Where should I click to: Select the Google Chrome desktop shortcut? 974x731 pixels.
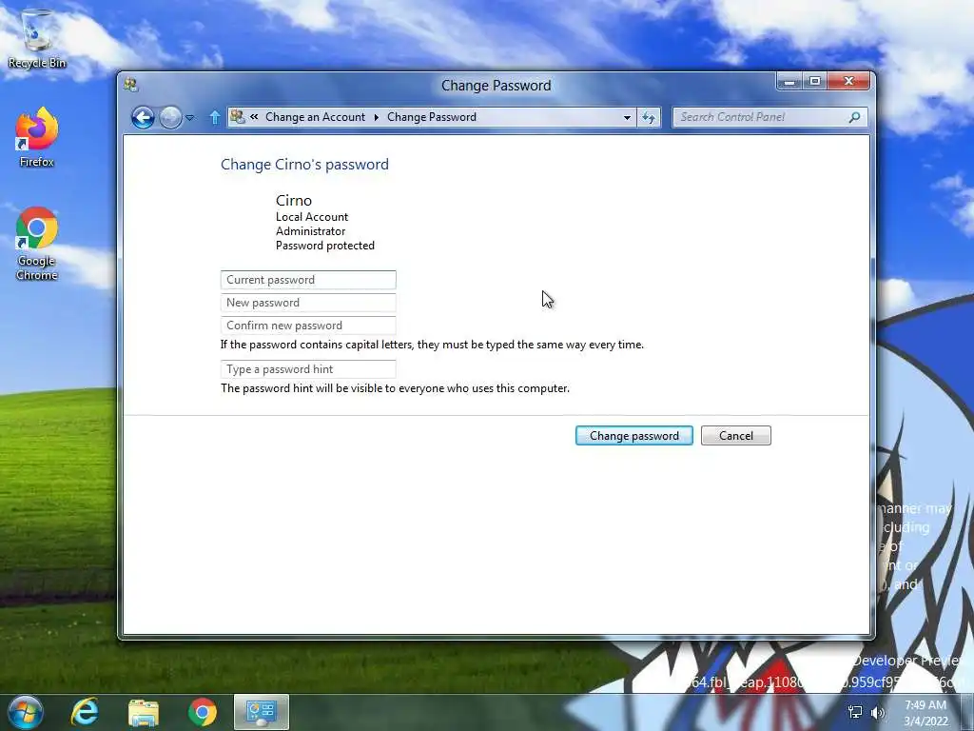(x=37, y=244)
